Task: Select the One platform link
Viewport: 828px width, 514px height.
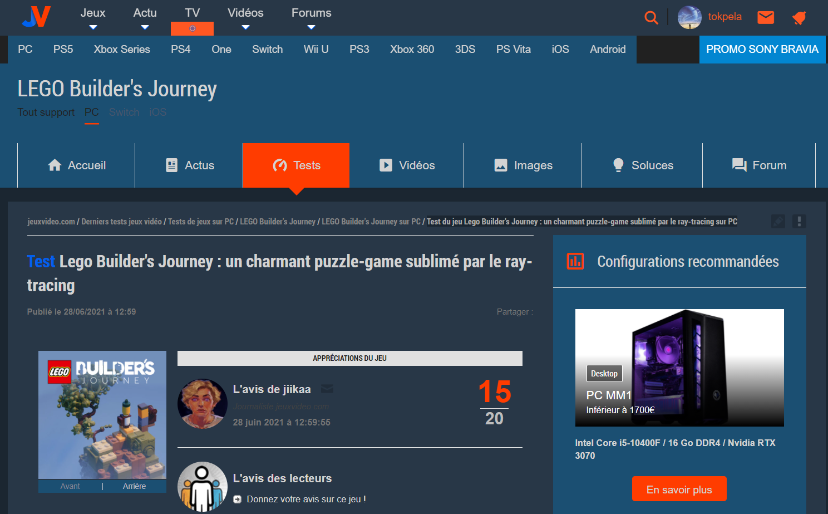Action: (221, 50)
